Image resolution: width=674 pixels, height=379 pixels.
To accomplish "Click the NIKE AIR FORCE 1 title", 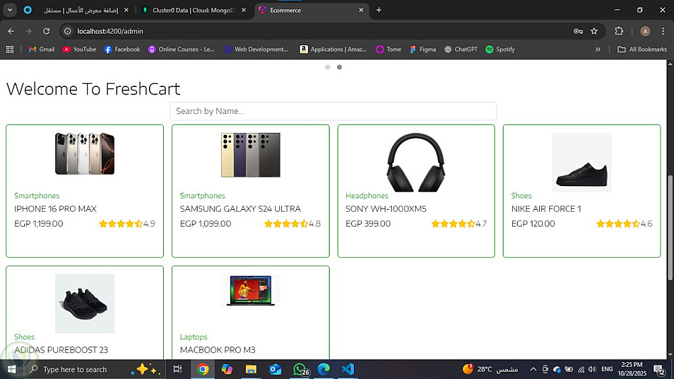I will 546,209.
